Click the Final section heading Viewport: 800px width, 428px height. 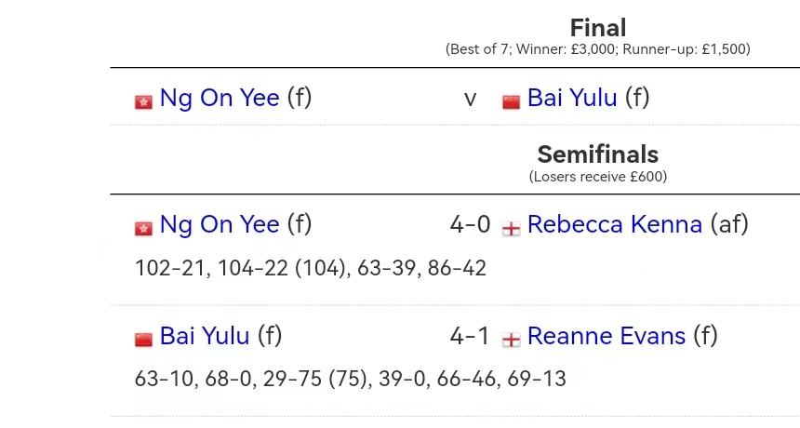pyautogui.click(x=598, y=28)
